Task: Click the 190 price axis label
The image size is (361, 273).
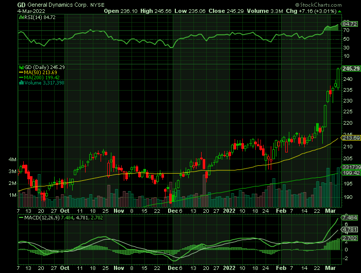Action: tap(348, 197)
